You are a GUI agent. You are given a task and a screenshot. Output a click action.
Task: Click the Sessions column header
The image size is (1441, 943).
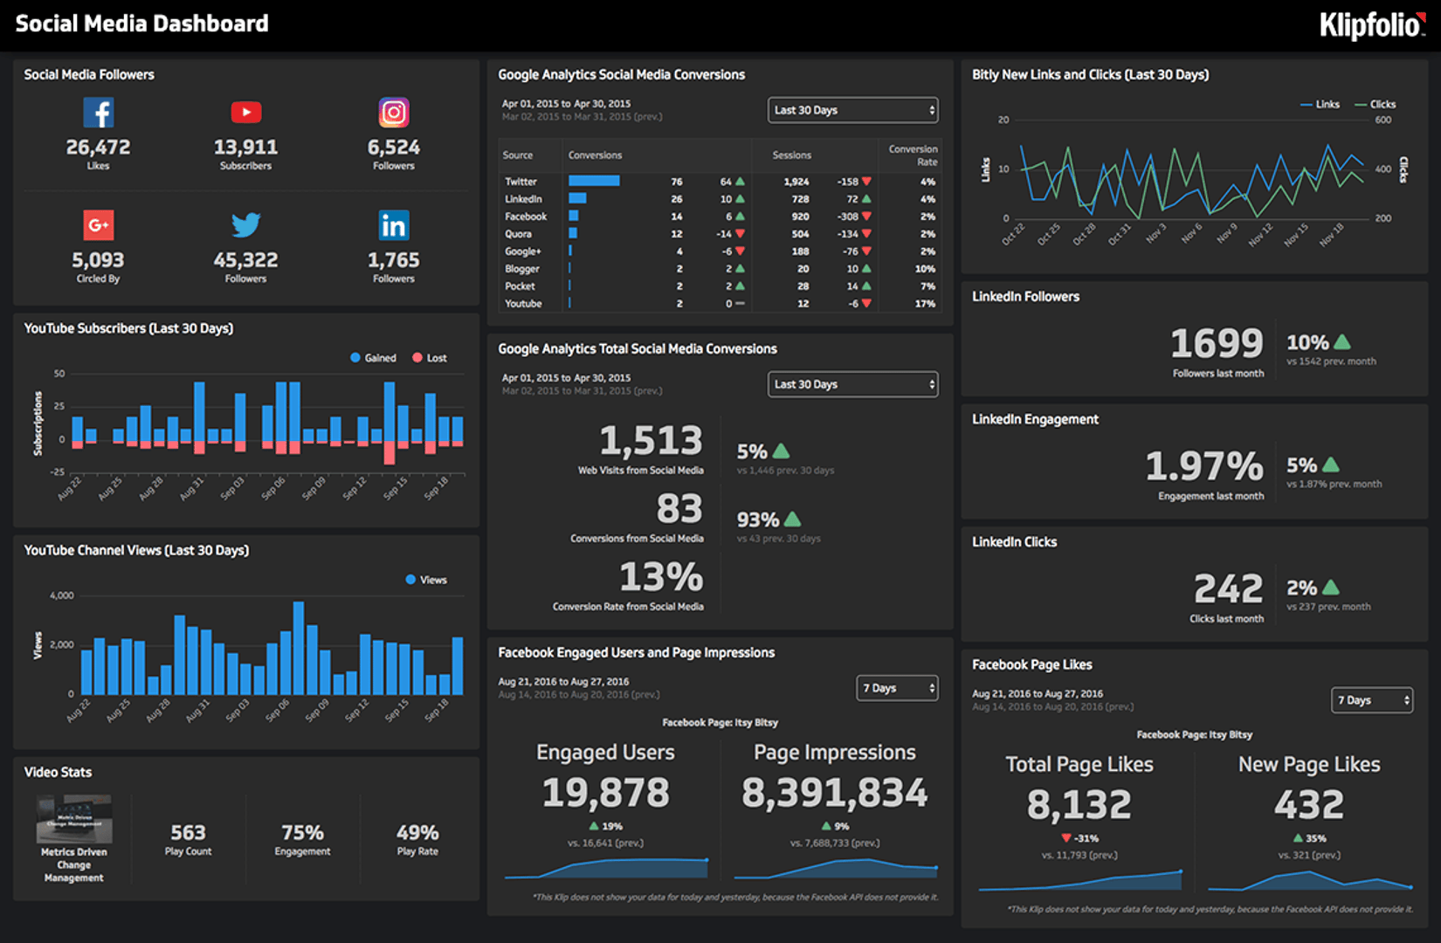pos(791,155)
